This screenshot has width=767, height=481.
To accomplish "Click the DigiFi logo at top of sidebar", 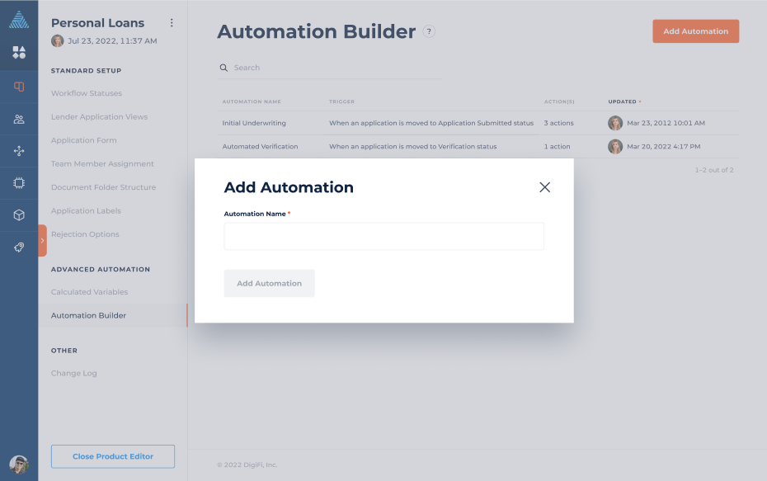I will point(19,18).
